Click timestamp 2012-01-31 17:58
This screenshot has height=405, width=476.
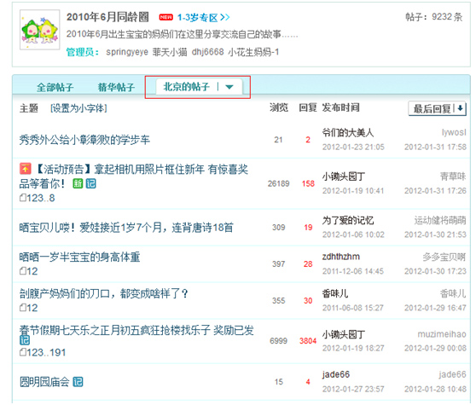point(435,148)
